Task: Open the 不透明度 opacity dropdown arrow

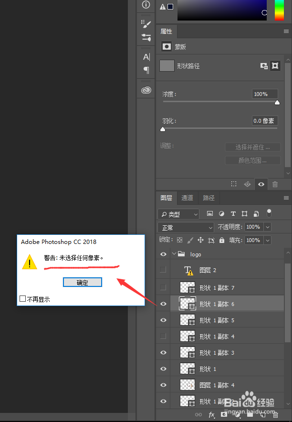Action: point(268,227)
